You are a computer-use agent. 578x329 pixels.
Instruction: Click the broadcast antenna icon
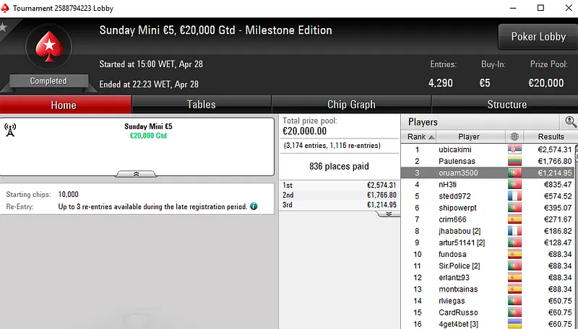(x=10, y=130)
